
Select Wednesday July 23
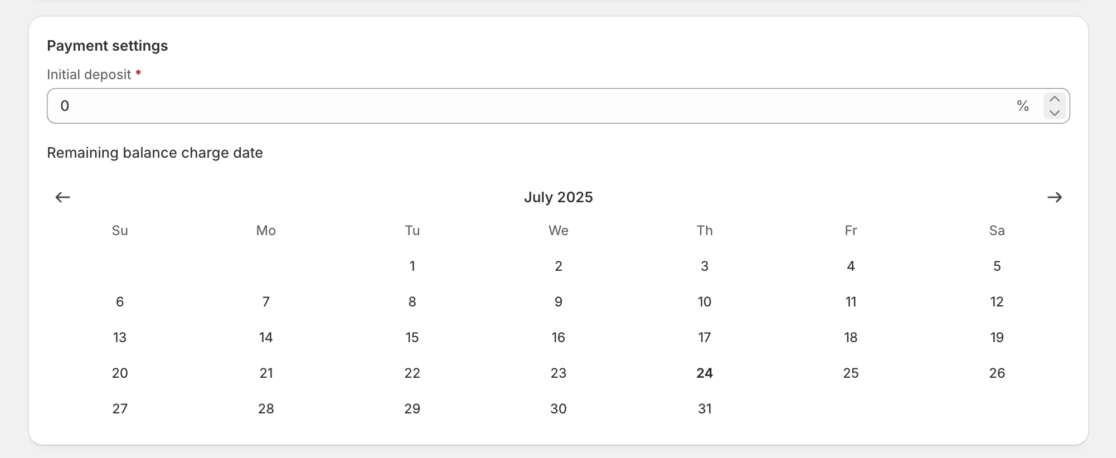[x=559, y=373]
